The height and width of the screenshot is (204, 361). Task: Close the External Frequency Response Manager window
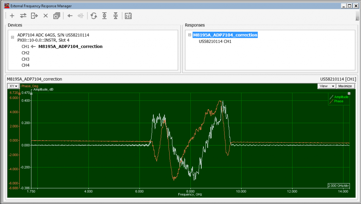356,6
